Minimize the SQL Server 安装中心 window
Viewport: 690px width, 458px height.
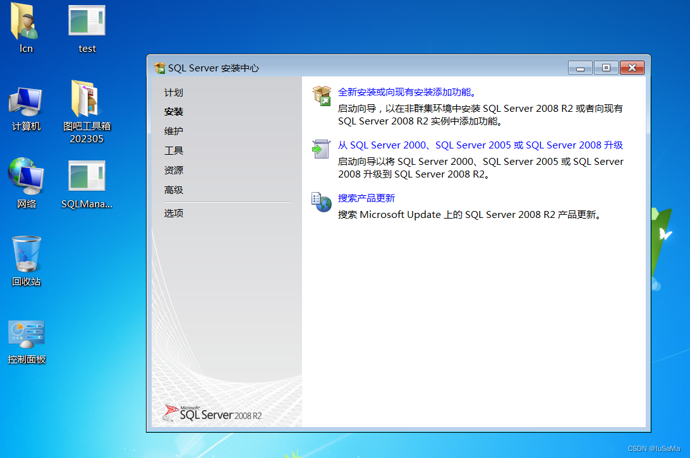pos(580,68)
